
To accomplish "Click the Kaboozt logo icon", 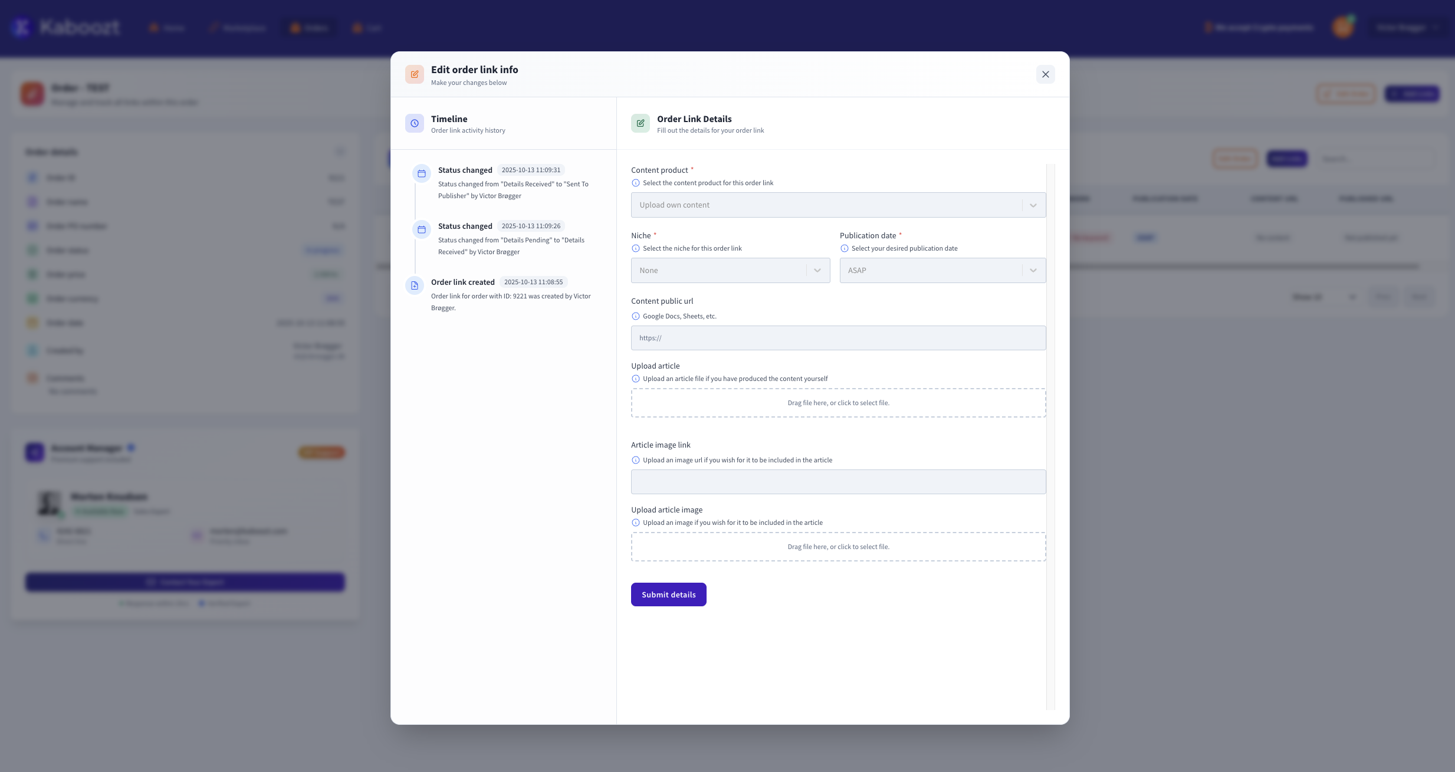I will pos(22,27).
